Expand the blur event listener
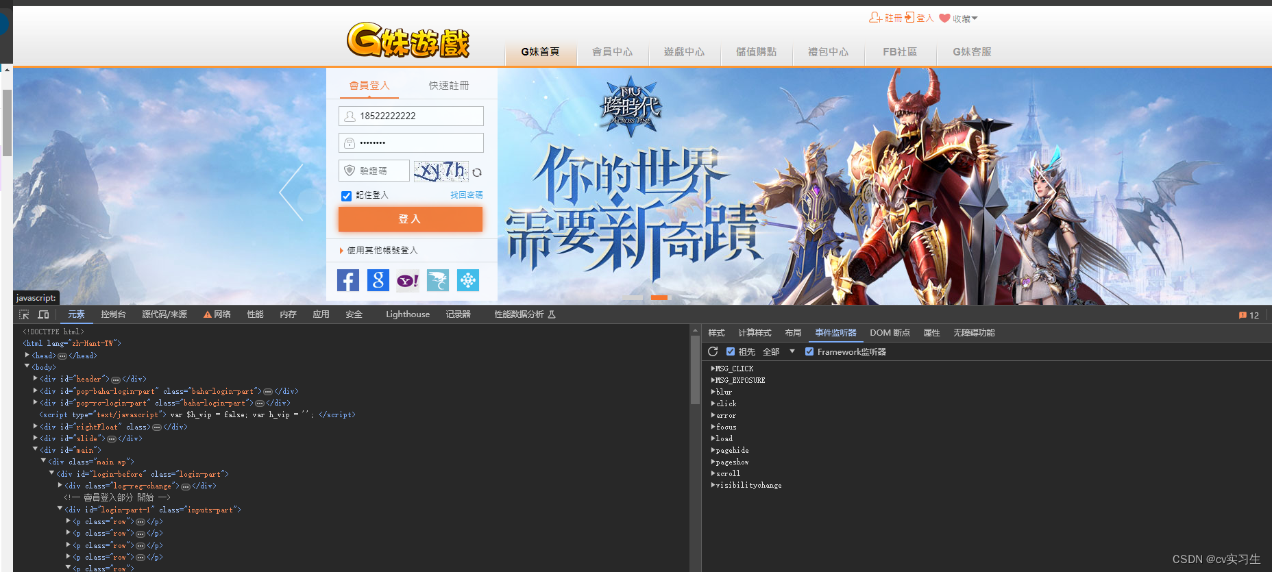Screen dimensions: 1272x572 pyautogui.click(x=713, y=392)
